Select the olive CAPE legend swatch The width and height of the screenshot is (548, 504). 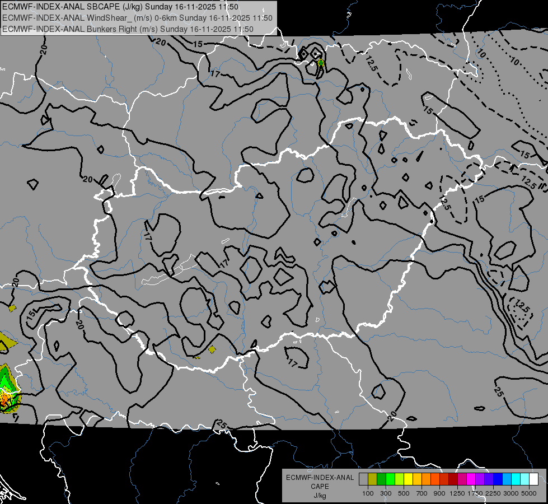tap(373, 479)
